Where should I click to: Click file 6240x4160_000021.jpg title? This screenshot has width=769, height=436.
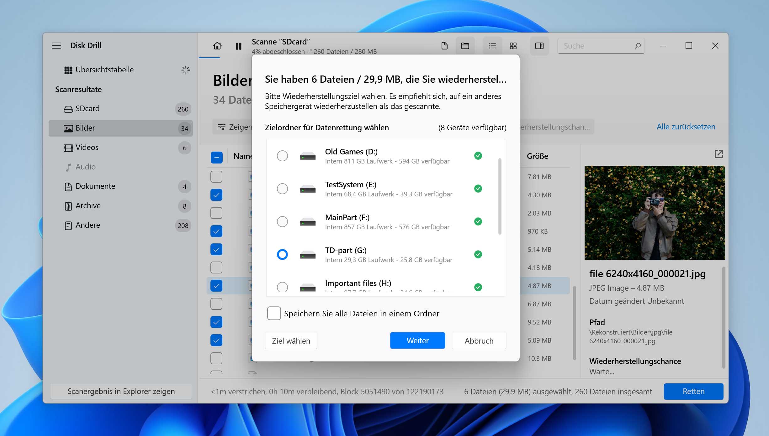(647, 274)
